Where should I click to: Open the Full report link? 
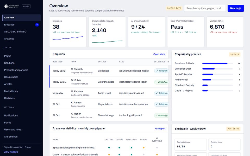point(160,129)
